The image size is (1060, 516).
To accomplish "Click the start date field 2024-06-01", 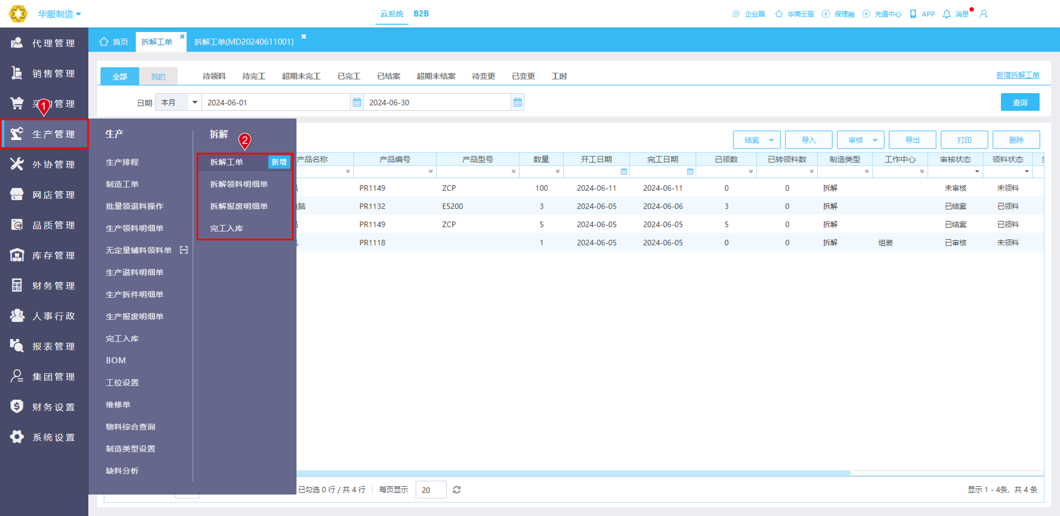I will click(276, 102).
